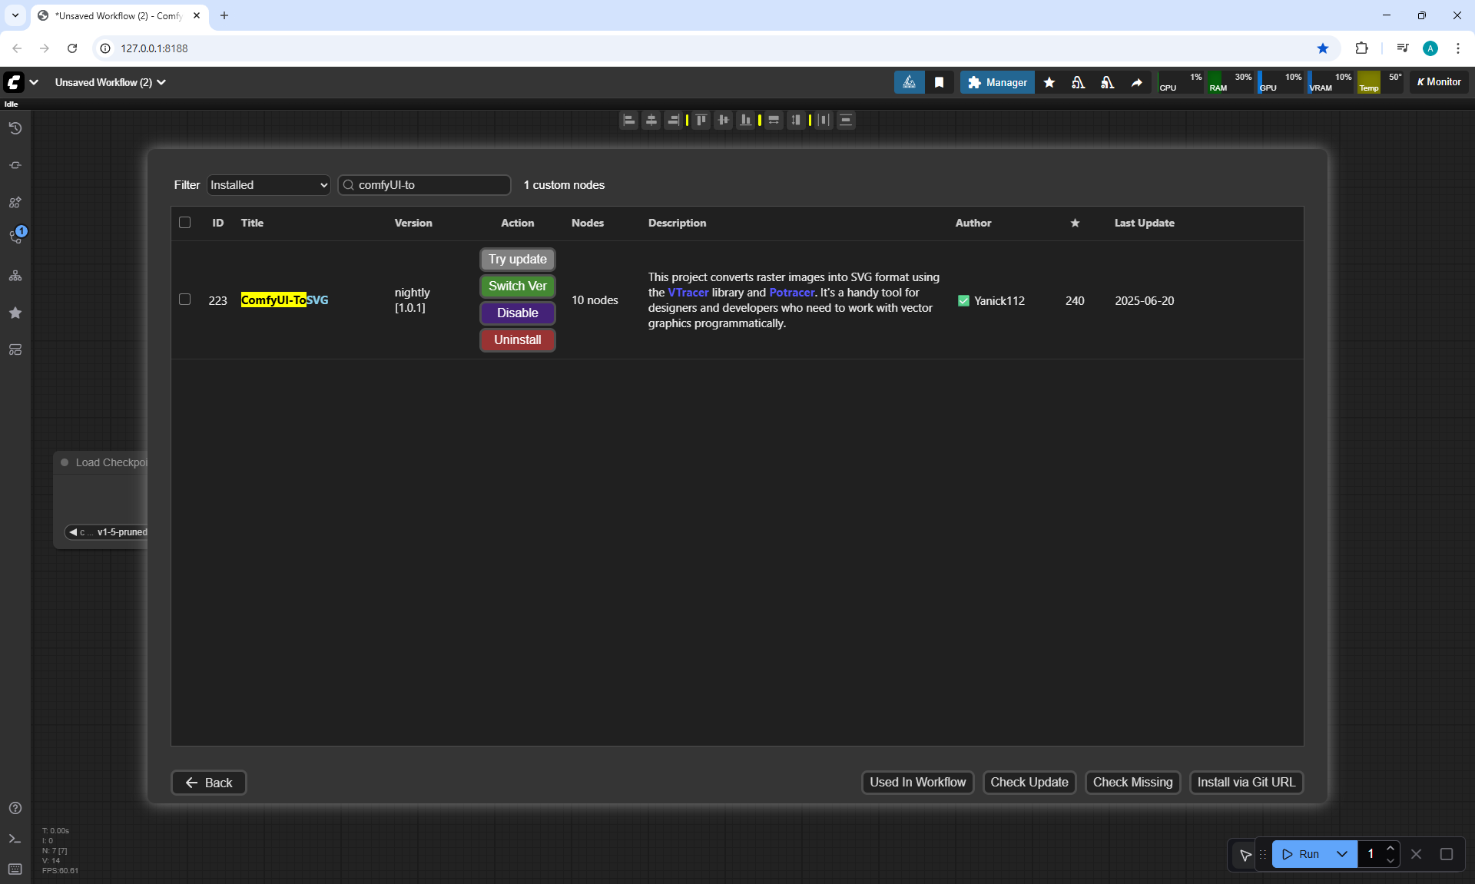
Task: Open the VTracer link in description
Action: (x=688, y=293)
